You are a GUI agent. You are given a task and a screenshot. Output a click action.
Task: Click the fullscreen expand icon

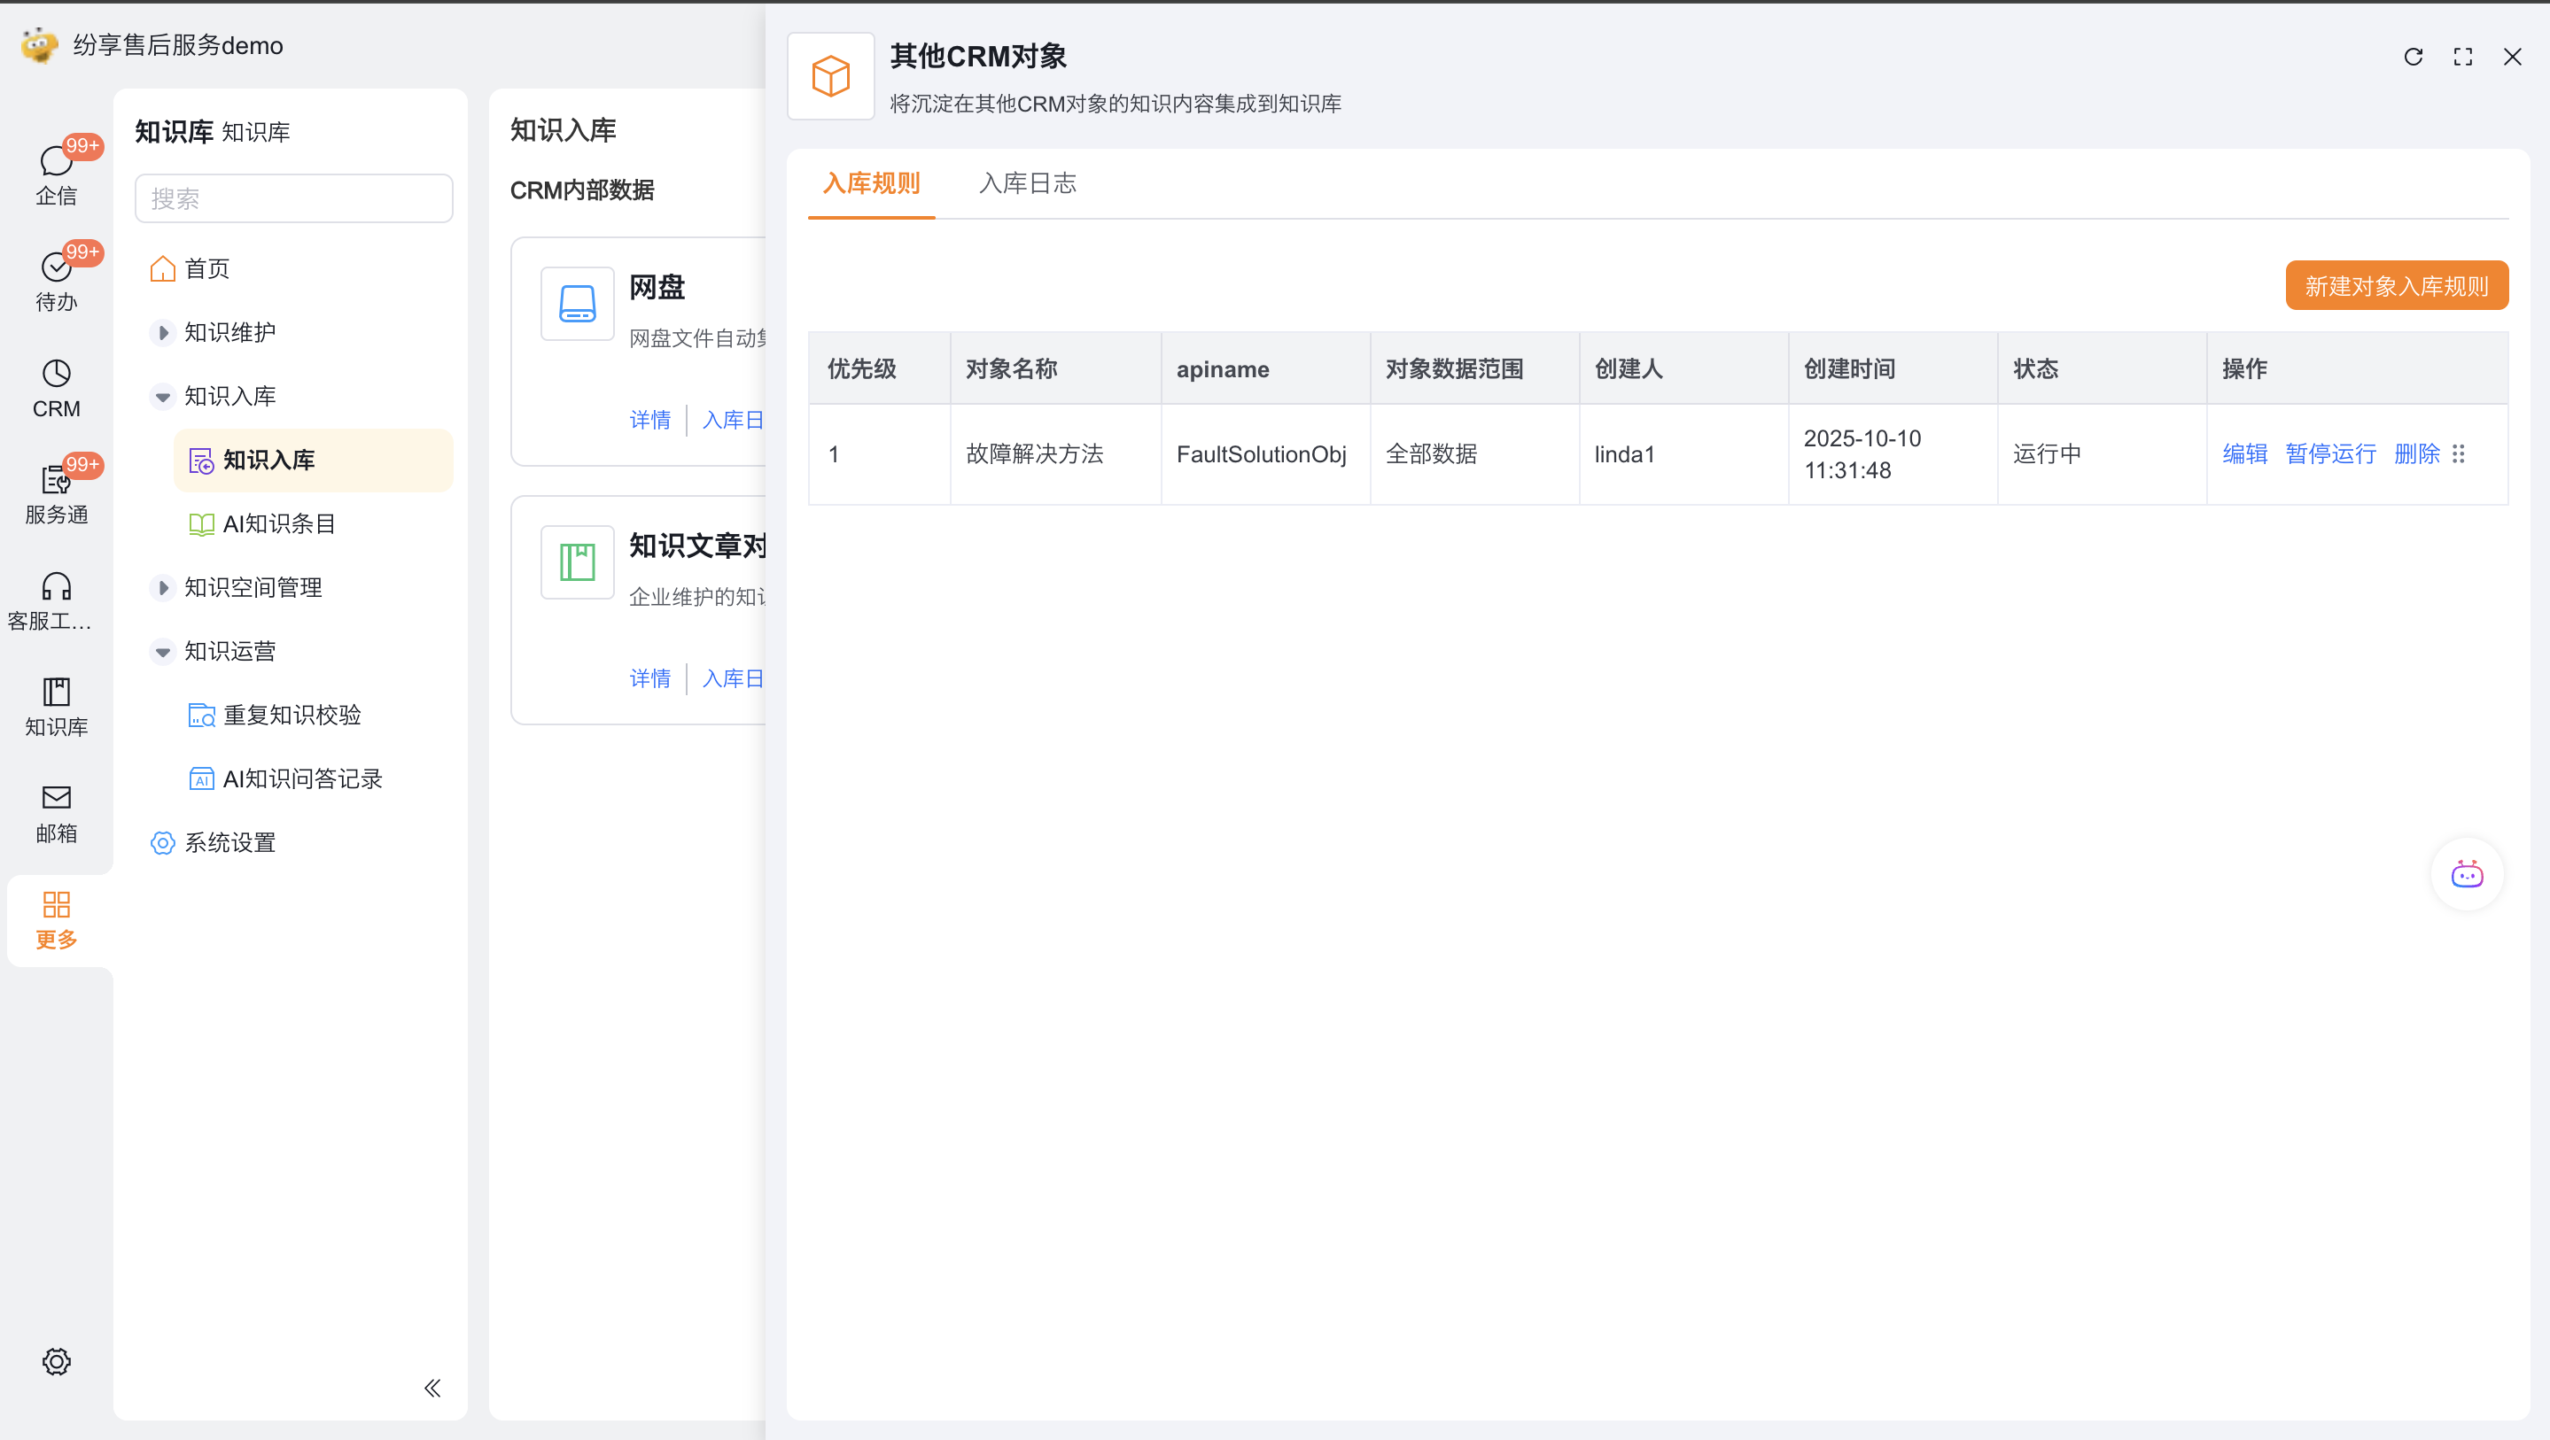pyautogui.click(x=2462, y=57)
